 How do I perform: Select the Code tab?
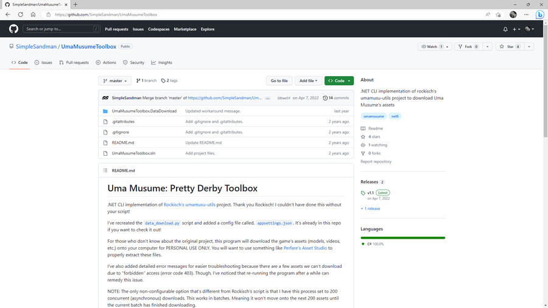click(19, 63)
